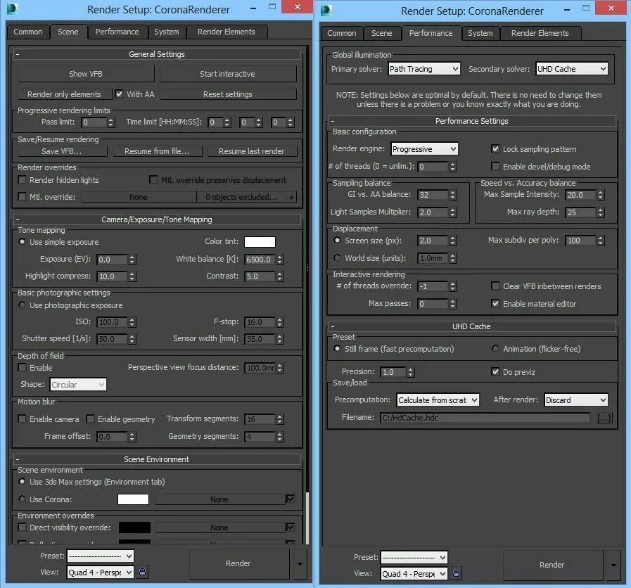This screenshot has width=631, height=588.
Task: Switch to the Performance tab in the left window
Action: (x=117, y=32)
